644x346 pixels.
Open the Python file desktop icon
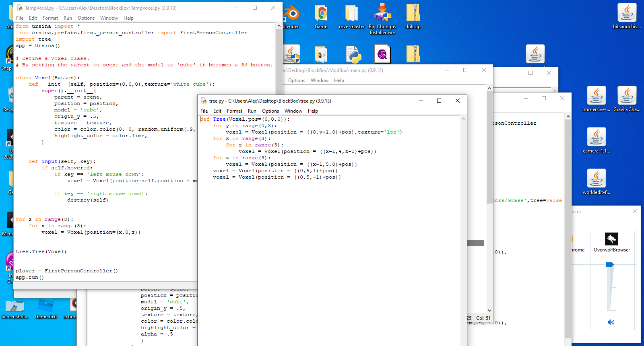(353, 54)
